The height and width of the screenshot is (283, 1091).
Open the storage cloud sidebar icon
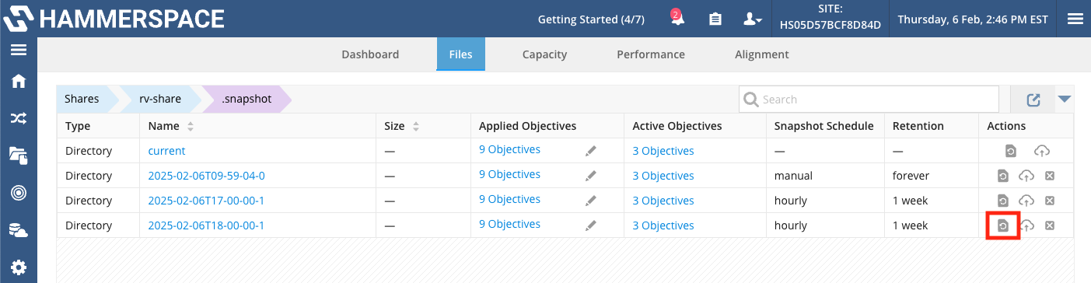[18, 229]
